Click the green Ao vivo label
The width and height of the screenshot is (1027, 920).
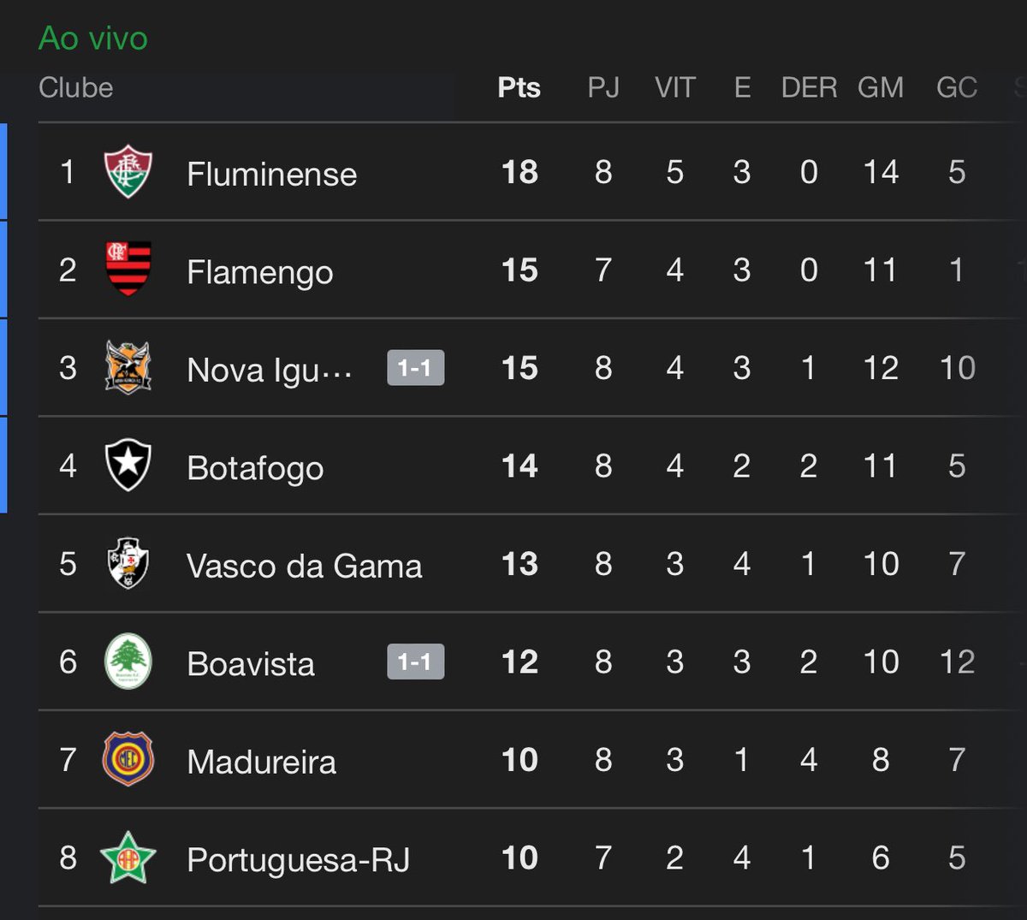(92, 39)
